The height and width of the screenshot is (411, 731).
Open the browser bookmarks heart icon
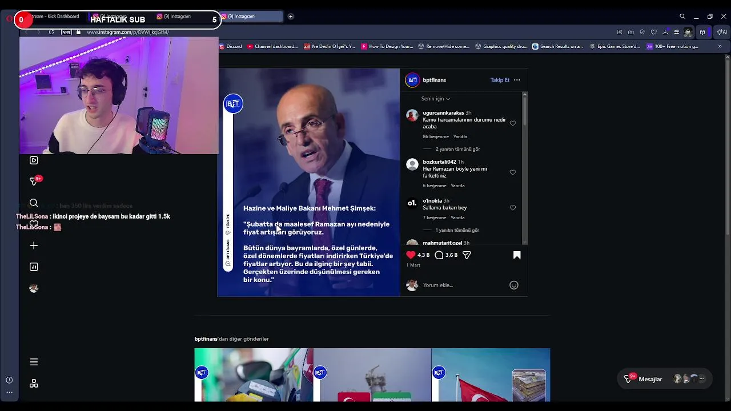[x=654, y=32]
